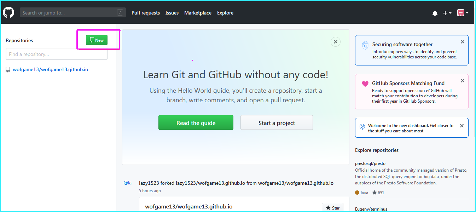
Task: Open the wofgame13/wofgame13.github.io card title
Action: coord(189,206)
